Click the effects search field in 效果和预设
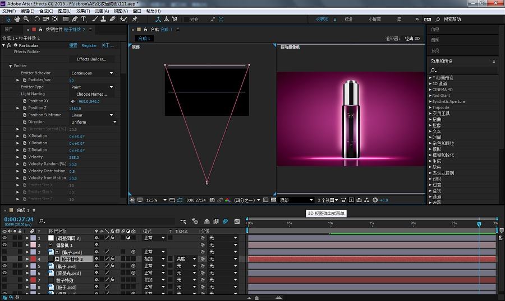505x301 pixels. coord(464,70)
